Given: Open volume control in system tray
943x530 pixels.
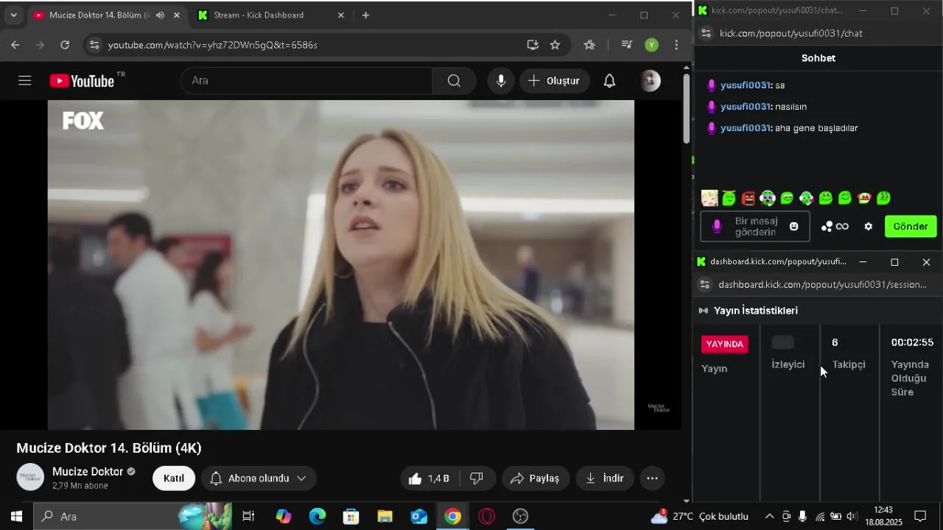Looking at the screenshot, I should pyautogui.click(x=852, y=517).
